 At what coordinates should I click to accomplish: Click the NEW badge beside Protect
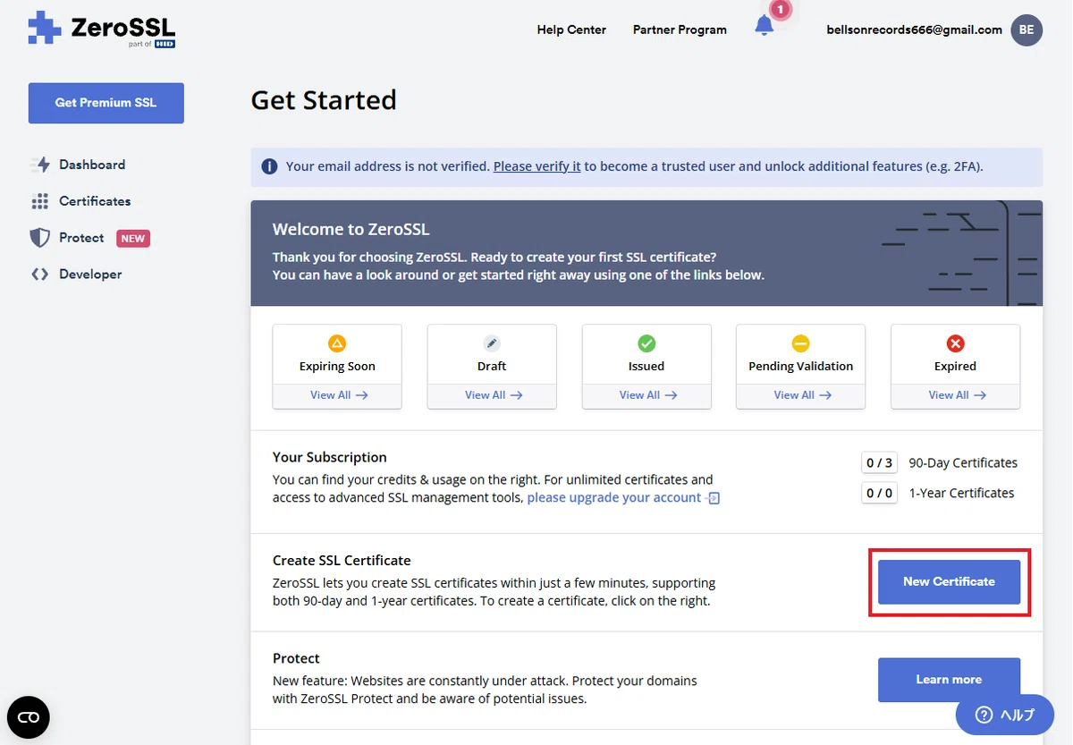point(133,239)
